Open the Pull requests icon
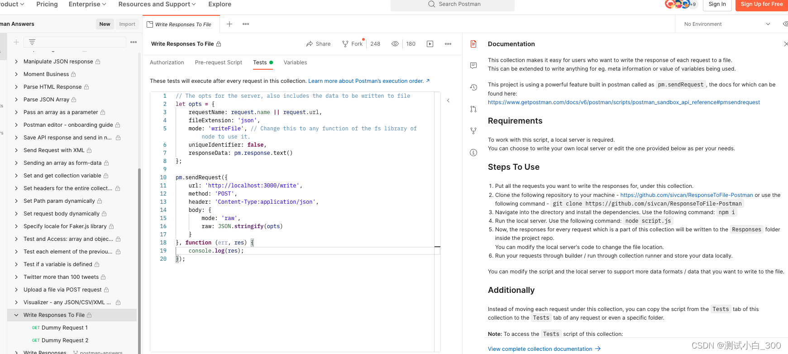This screenshot has width=788, height=354. pyautogui.click(x=473, y=109)
